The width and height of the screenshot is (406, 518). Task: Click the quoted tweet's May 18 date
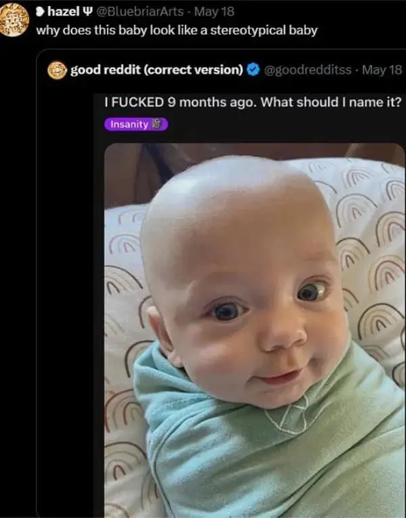click(x=383, y=70)
